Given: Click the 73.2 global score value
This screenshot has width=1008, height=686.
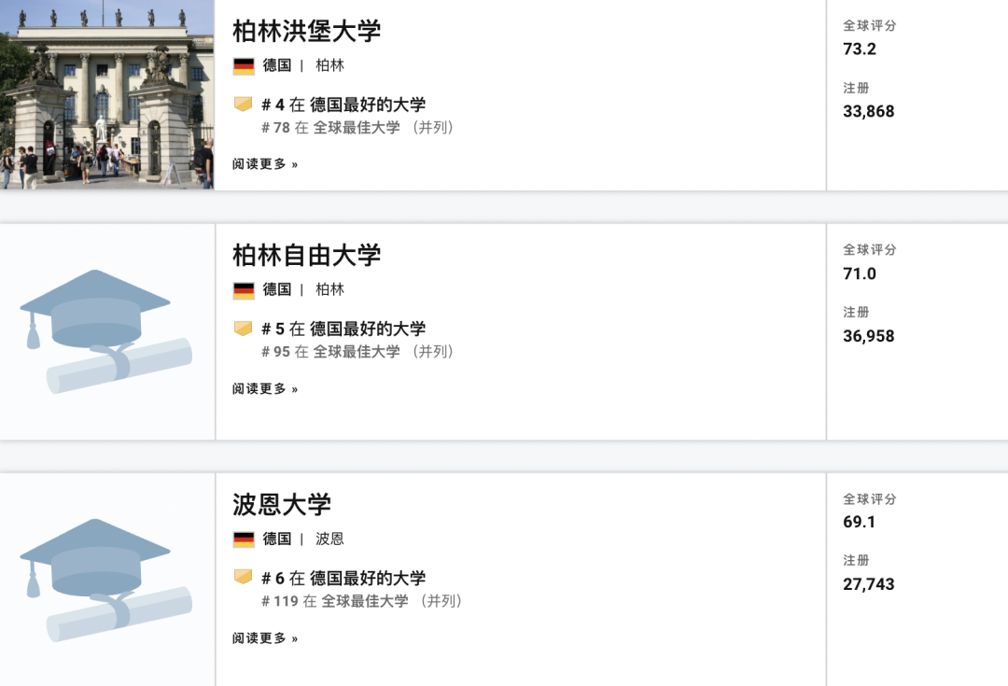Looking at the screenshot, I should (860, 49).
